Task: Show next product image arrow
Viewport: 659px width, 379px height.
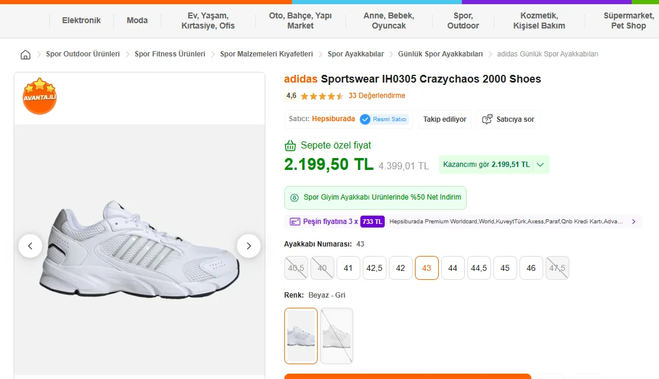Action: (249, 245)
